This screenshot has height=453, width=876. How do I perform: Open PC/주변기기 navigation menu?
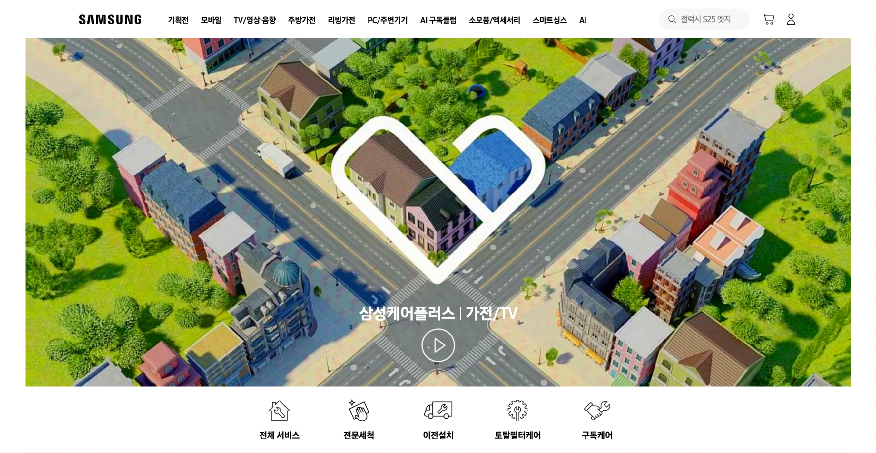pos(387,20)
